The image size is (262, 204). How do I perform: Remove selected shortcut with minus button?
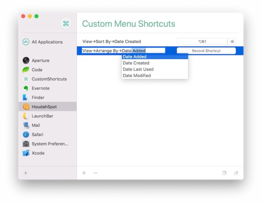pyautogui.click(x=95, y=173)
